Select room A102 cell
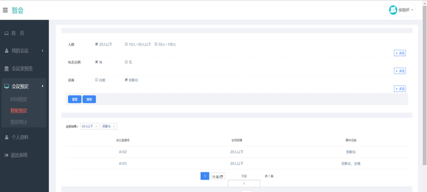 point(123,152)
